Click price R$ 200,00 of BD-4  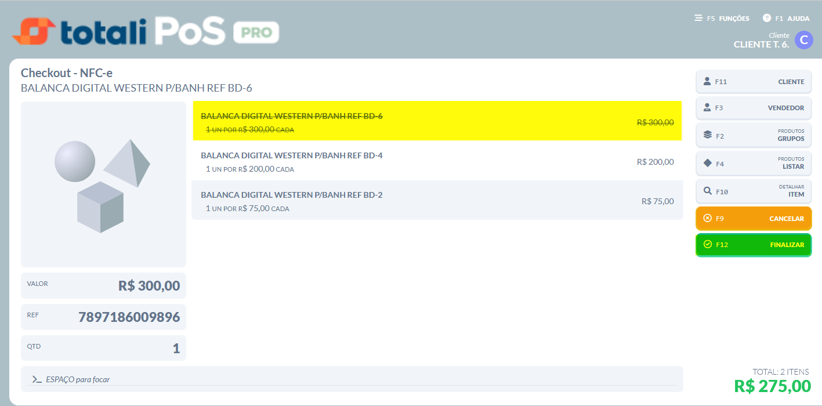click(x=655, y=162)
